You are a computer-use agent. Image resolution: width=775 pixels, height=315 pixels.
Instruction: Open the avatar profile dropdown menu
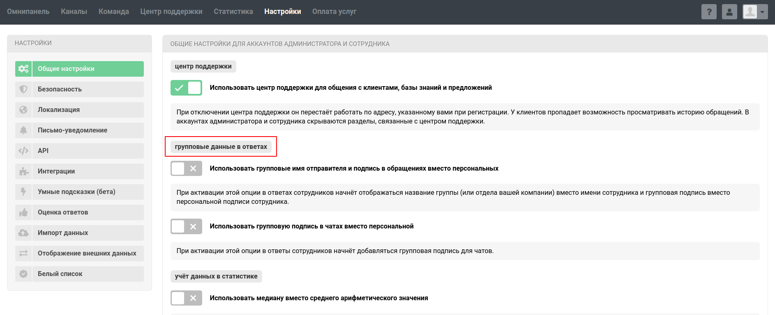755,12
